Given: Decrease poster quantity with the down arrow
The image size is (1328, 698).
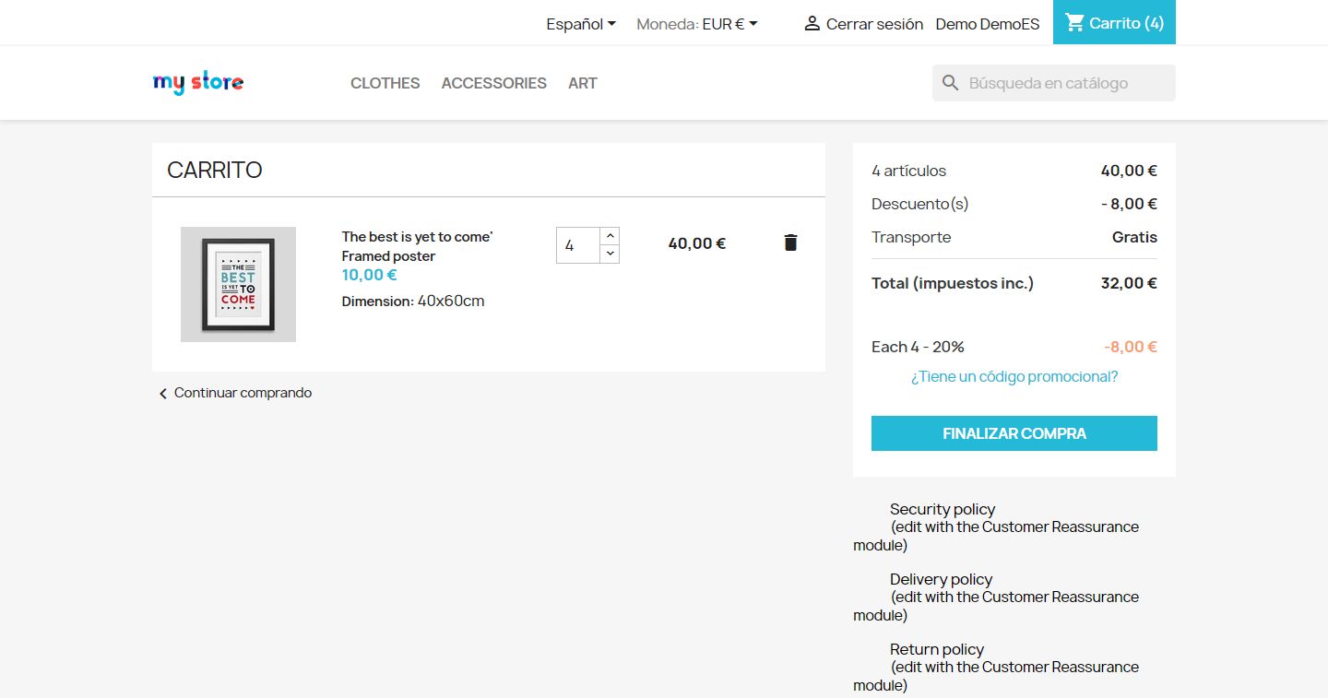Looking at the screenshot, I should [610, 254].
